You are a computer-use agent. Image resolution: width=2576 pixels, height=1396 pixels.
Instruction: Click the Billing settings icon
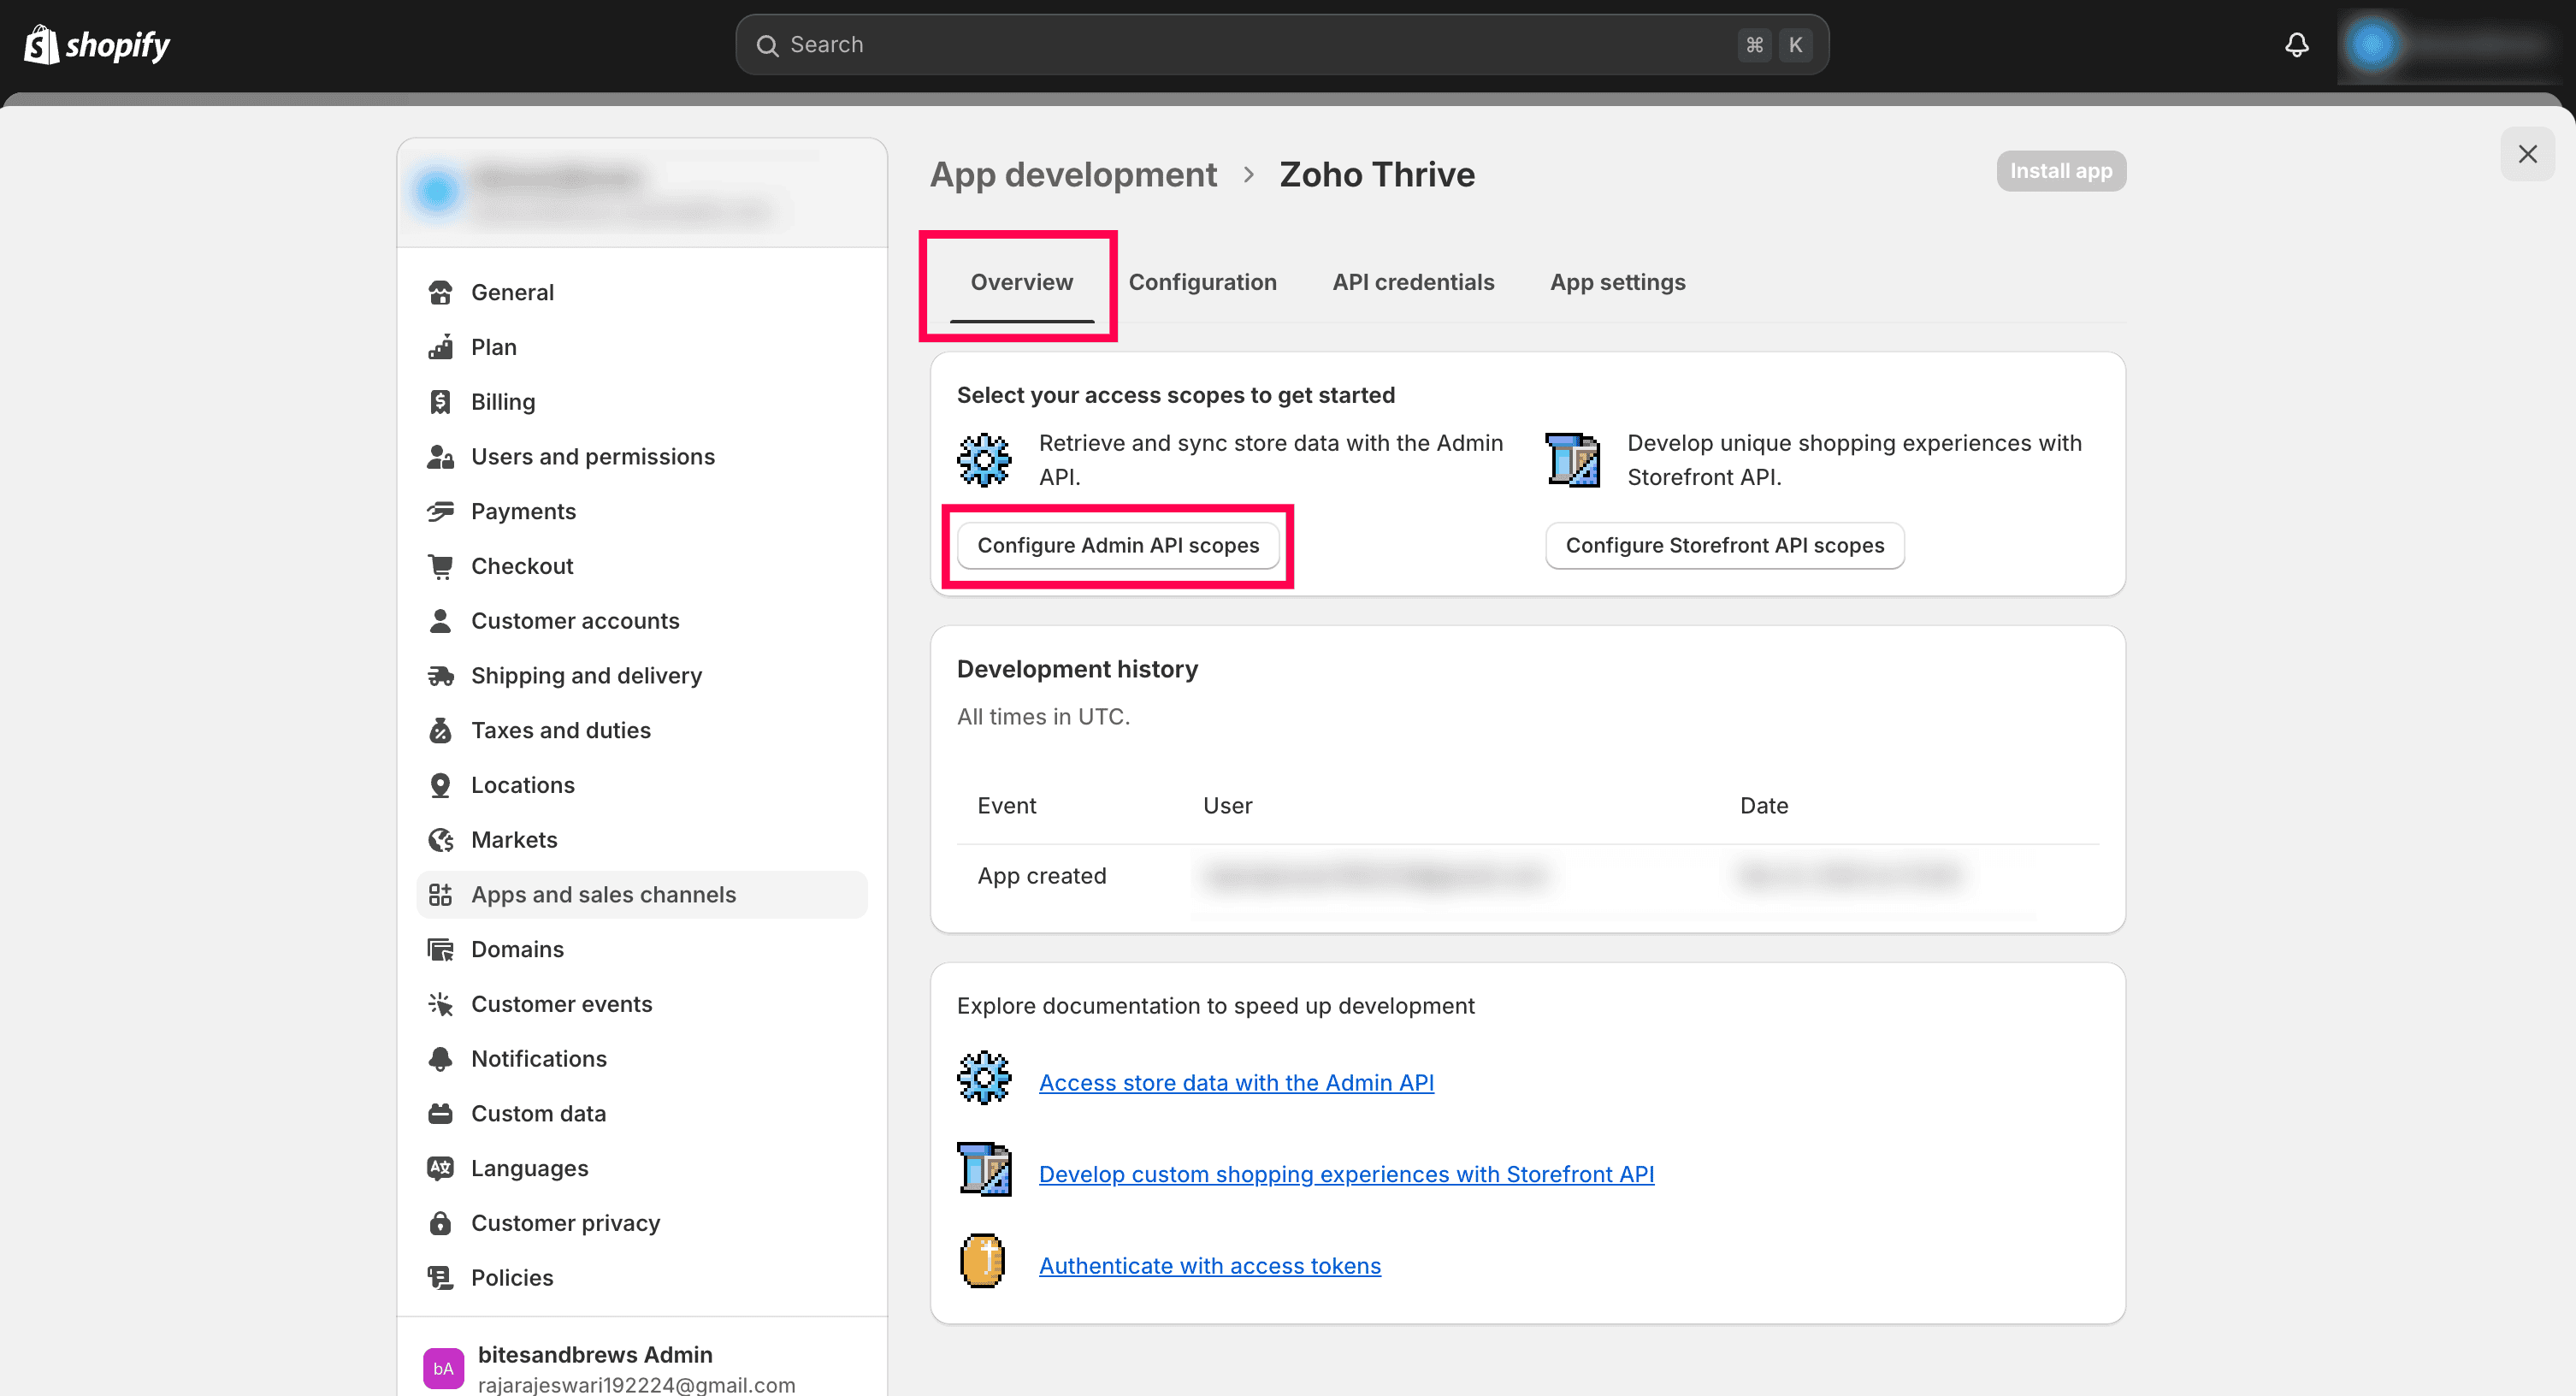(441, 402)
